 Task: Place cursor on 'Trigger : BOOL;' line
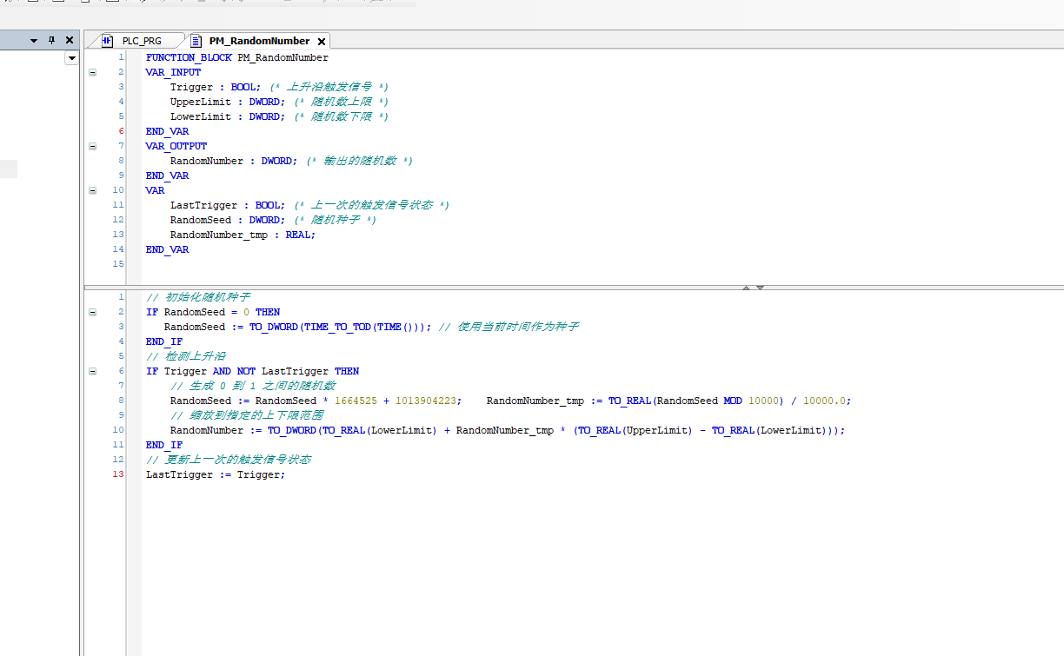coord(214,87)
